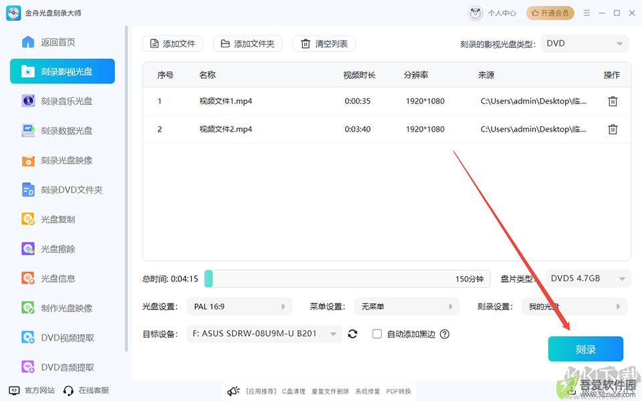Image resolution: width=642 pixels, height=401 pixels.
Task: Select the 视频文件2.mp4 file name
Action: pos(225,129)
